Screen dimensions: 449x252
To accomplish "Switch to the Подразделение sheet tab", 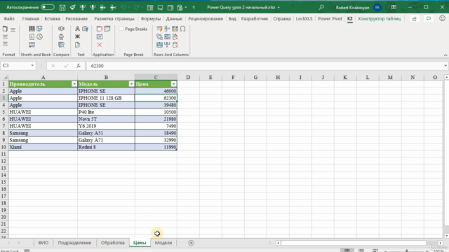I will pos(74,243).
